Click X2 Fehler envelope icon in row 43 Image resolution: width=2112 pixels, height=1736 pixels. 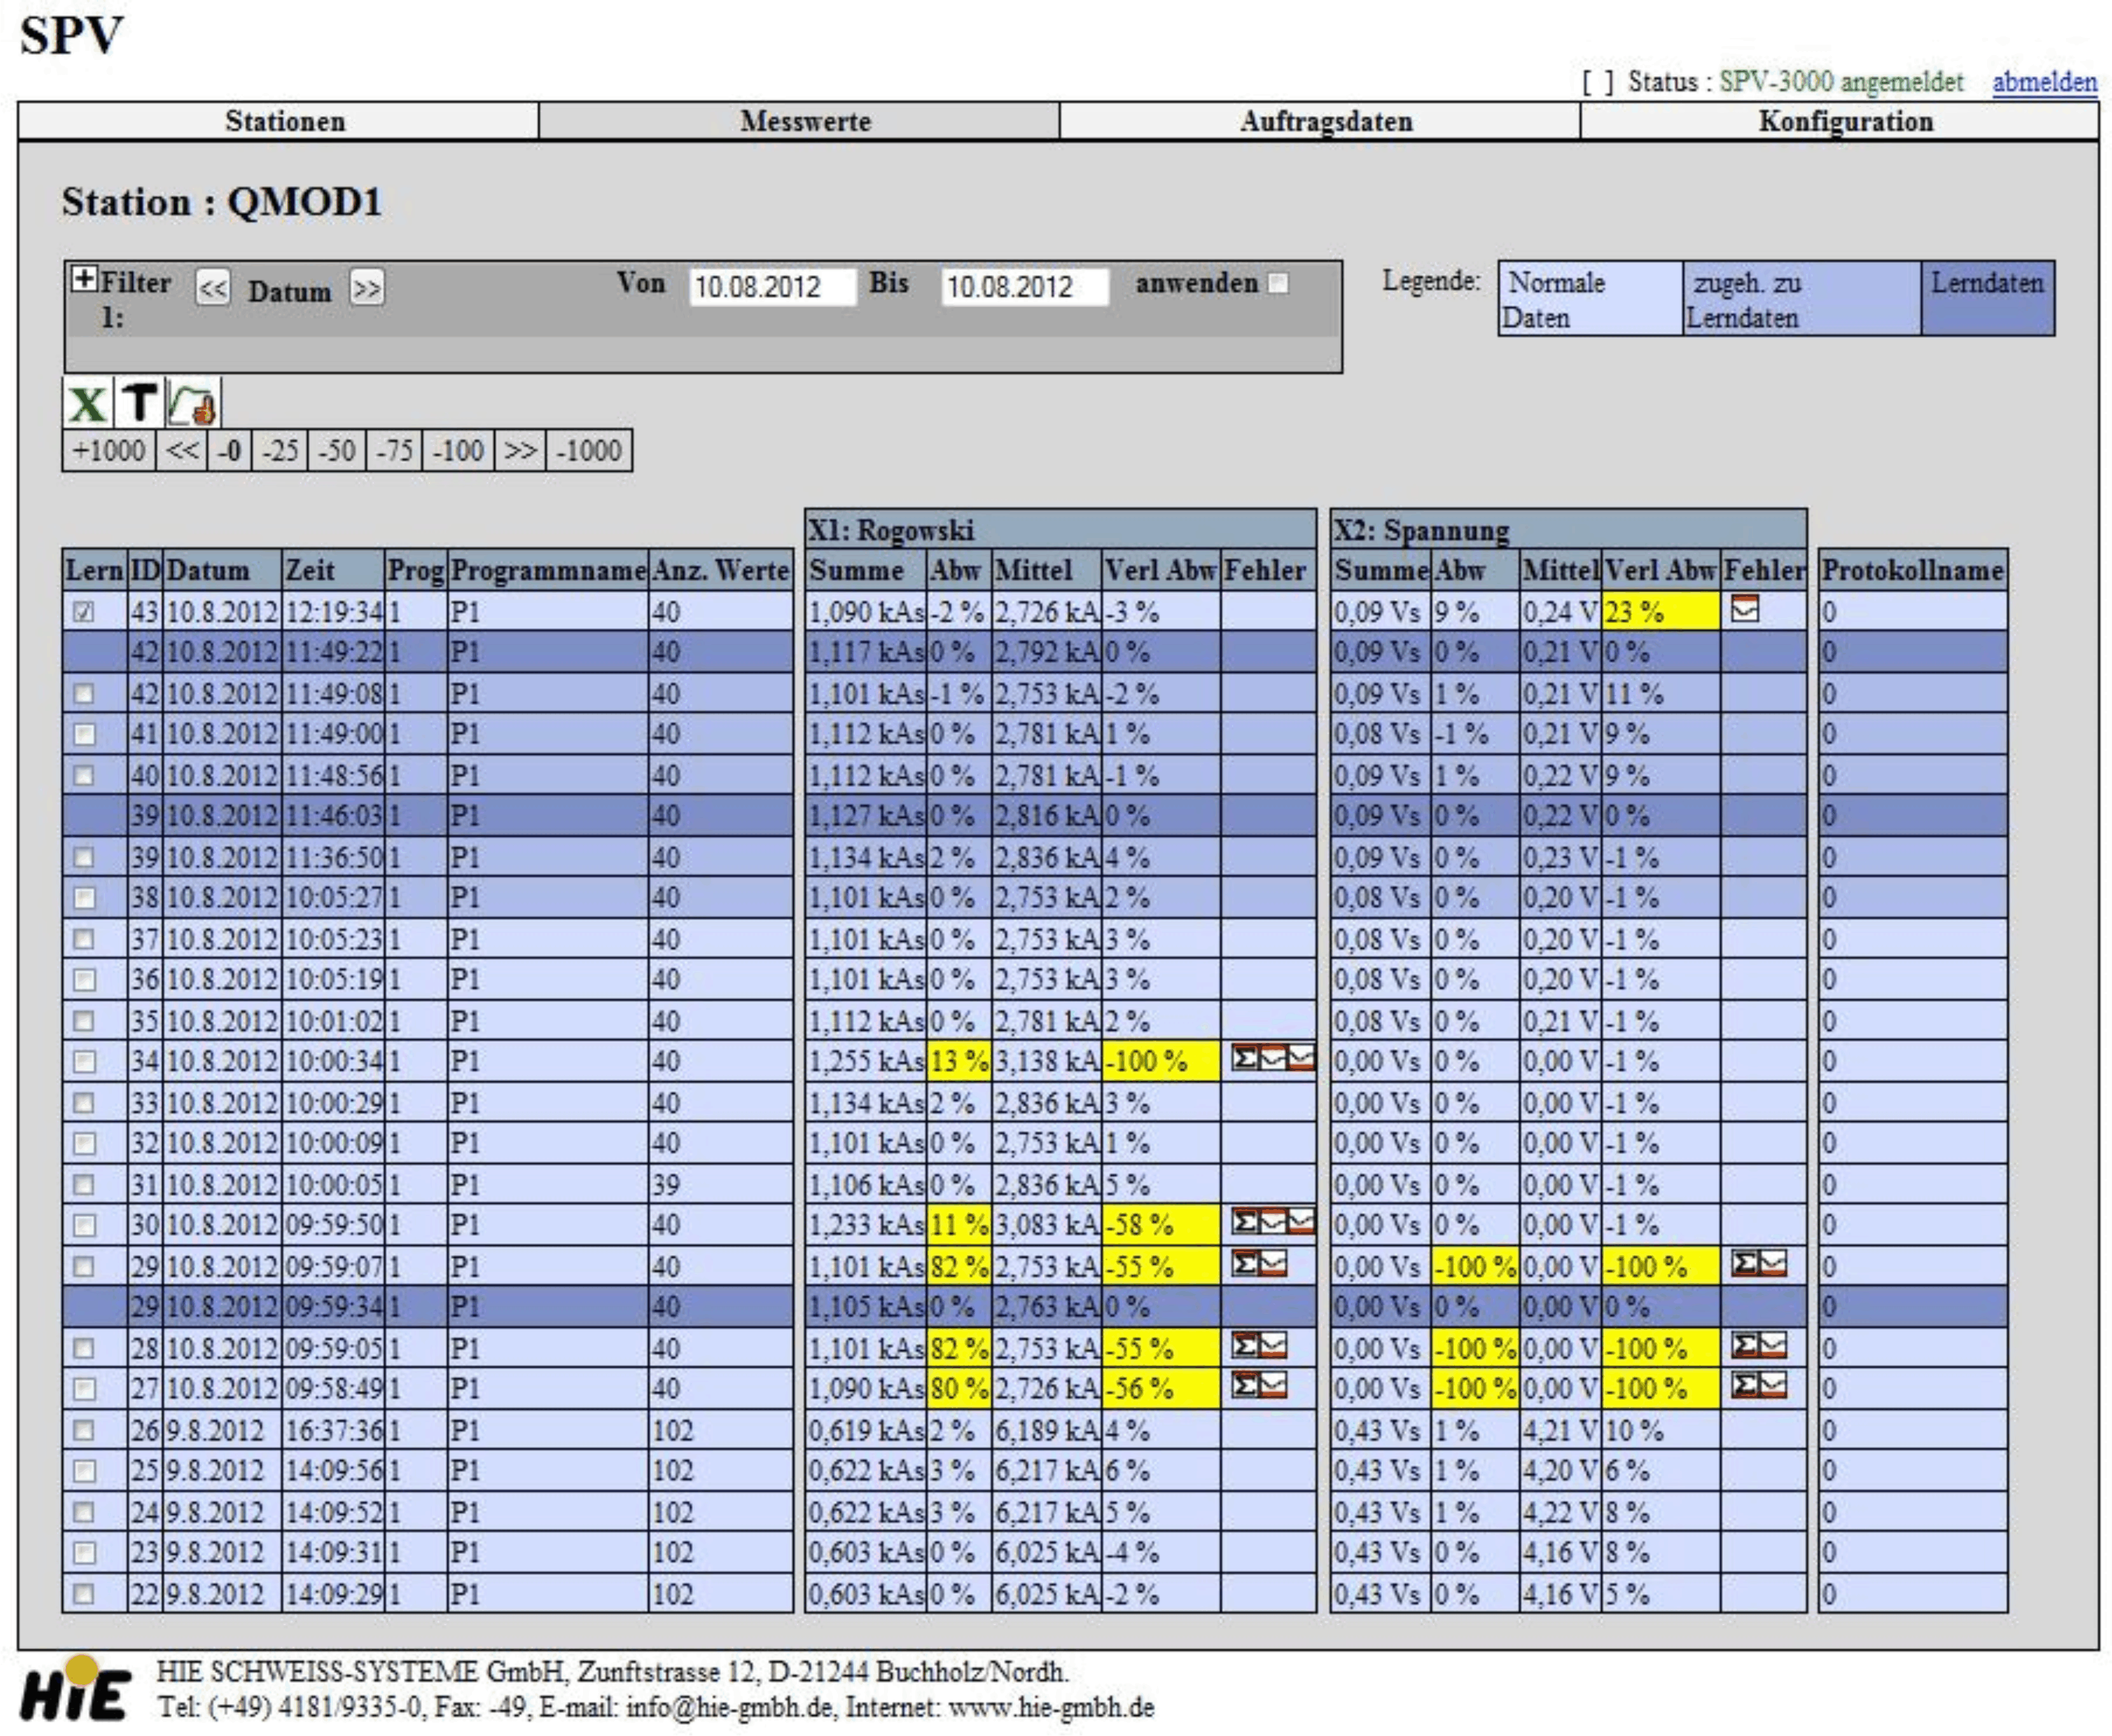pyautogui.click(x=1744, y=608)
